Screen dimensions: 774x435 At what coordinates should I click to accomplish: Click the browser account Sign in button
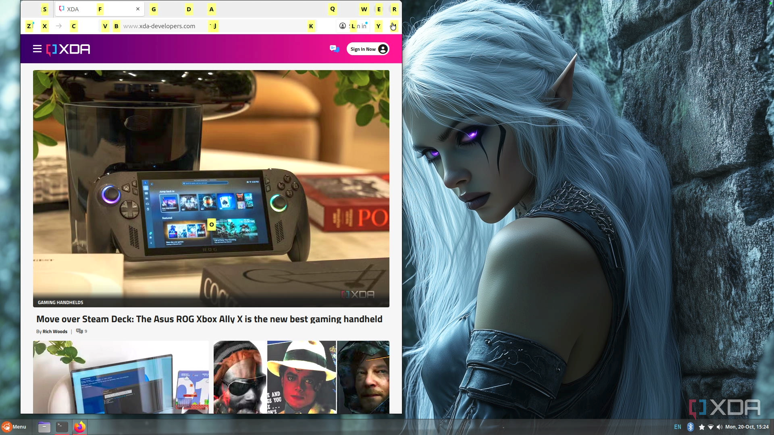(353, 26)
